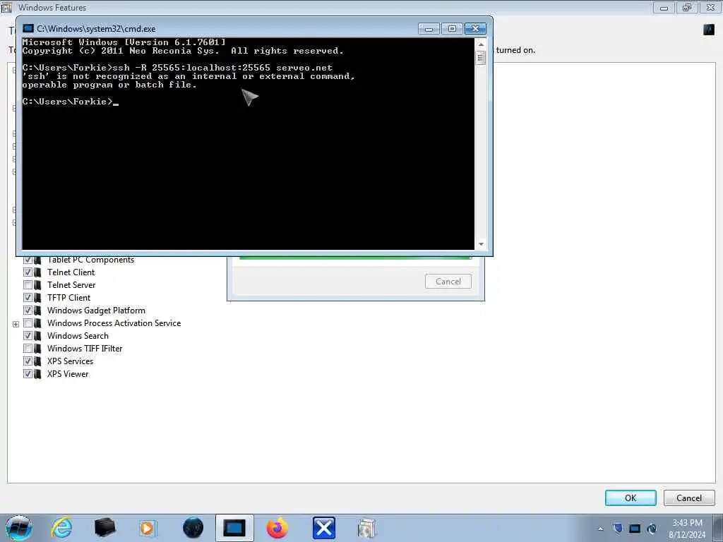
Task: Open the shield icon in system tray
Action: (618, 528)
